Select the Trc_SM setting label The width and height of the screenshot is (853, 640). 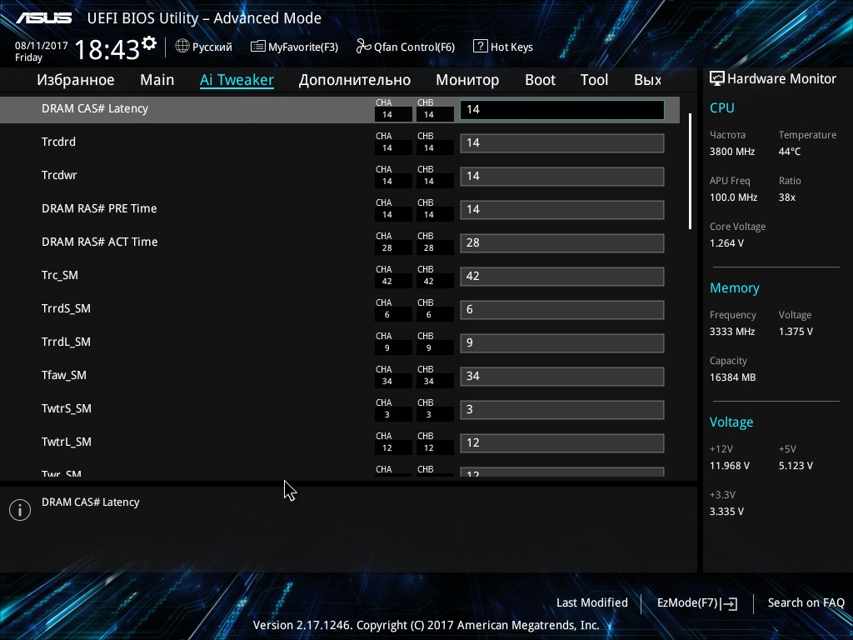(60, 275)
